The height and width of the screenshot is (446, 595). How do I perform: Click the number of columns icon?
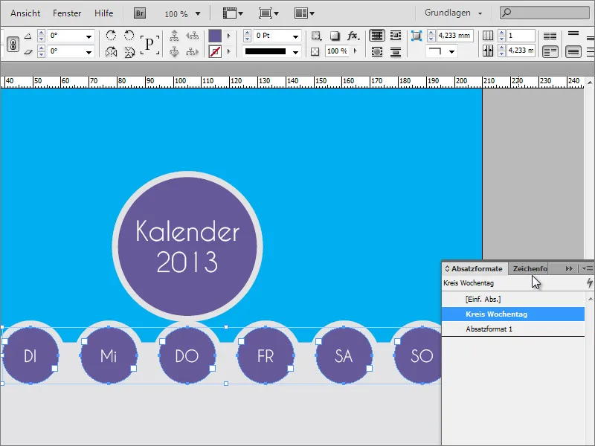point(488,36)
